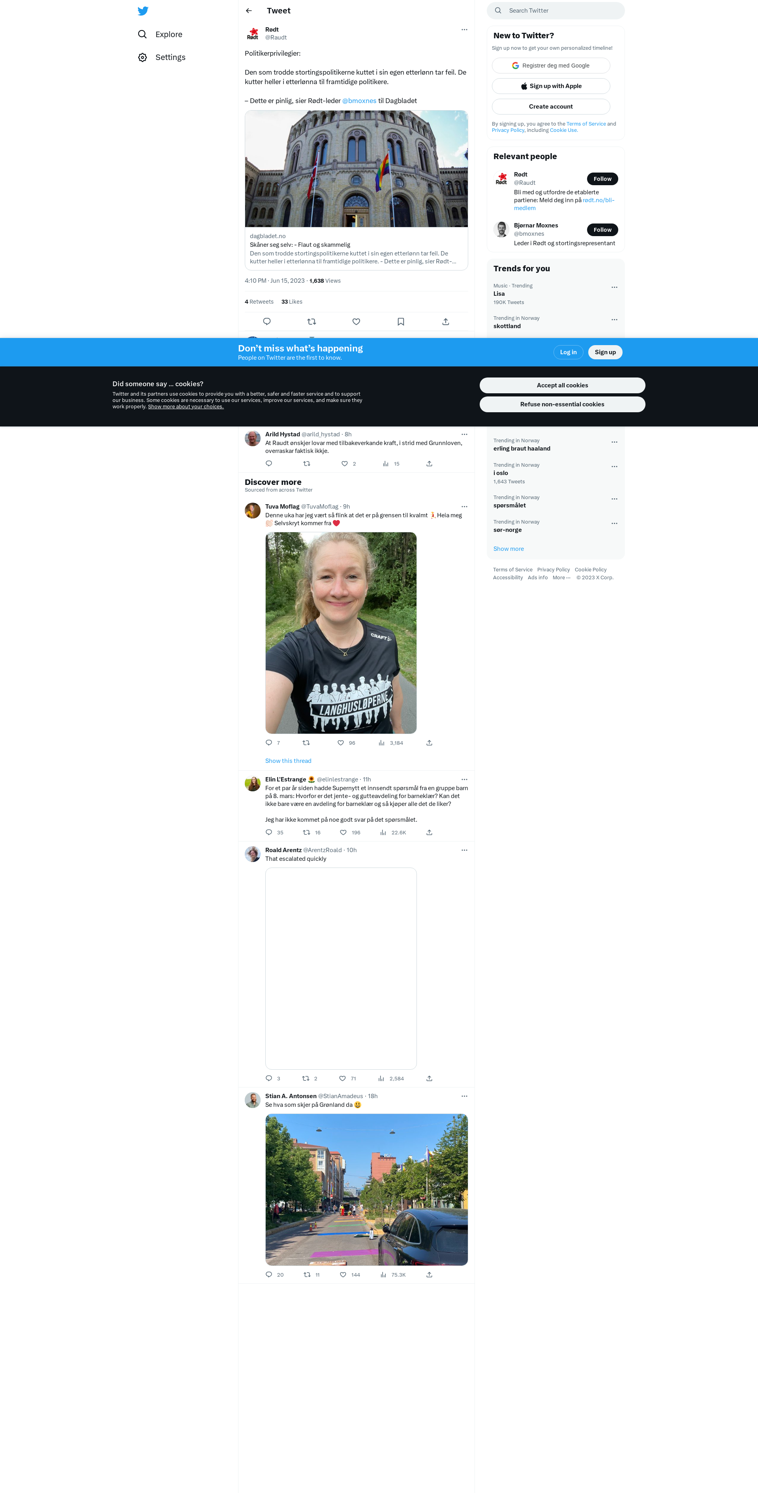Accept all cookies

(x=562, y=385)
